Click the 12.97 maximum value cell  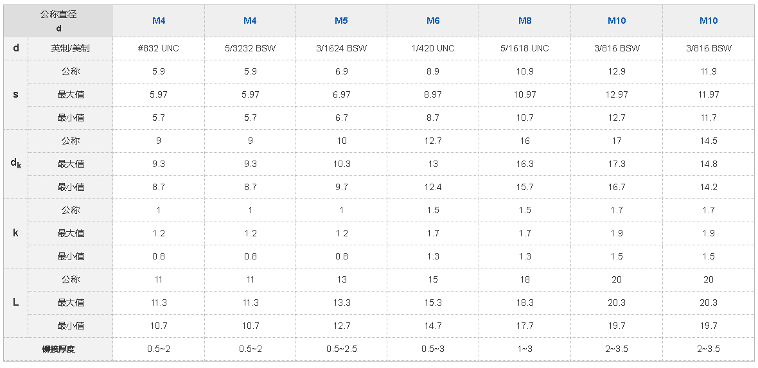tap(617, 94)
